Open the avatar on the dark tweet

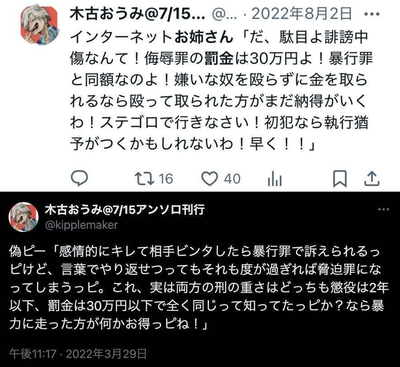pyautogui.click(x=24, y=217)
